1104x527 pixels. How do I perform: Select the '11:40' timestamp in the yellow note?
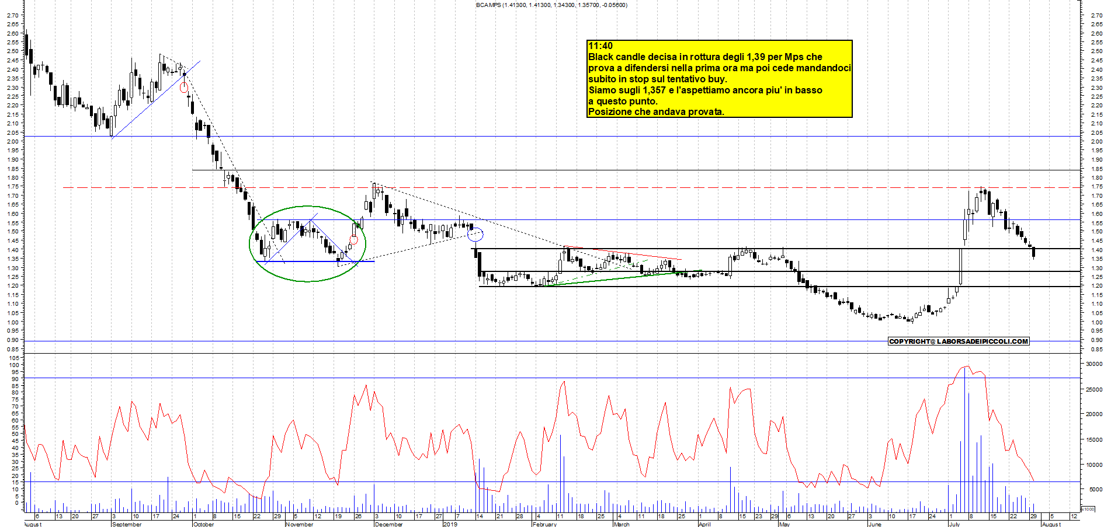pos(600,46)
